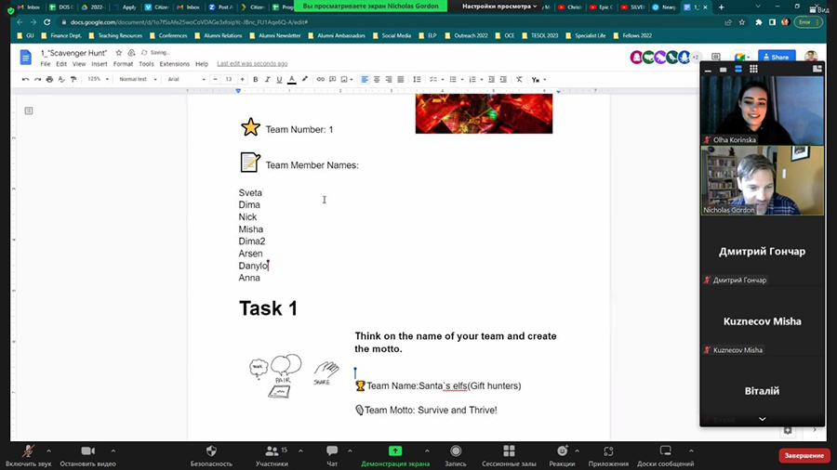This screenshot has width=837, height=470.
Task: Start recording with 'Запись' button
Action: (x=456, y=456)
